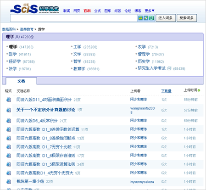The image size is (206, 190).
Task: Go to 高等教育 breadcrumb link
Action: [x=27, y=29]
